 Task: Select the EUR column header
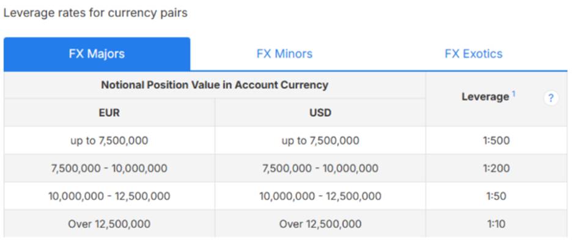coord(109,113)
